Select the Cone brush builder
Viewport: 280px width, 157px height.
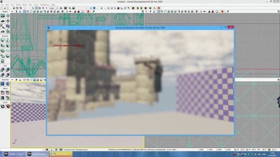tap(8, 40)
